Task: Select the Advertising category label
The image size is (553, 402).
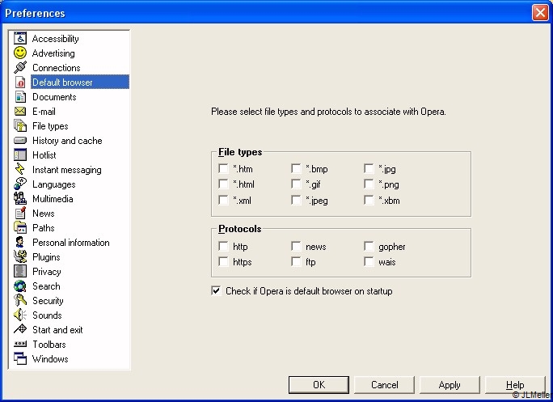Action: click(53, 53)
